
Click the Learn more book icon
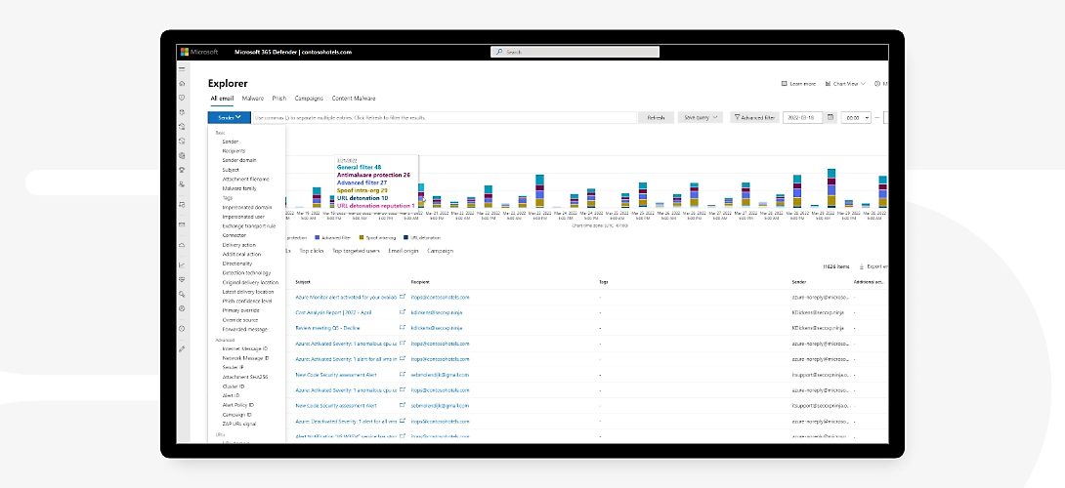click(784, 84)
